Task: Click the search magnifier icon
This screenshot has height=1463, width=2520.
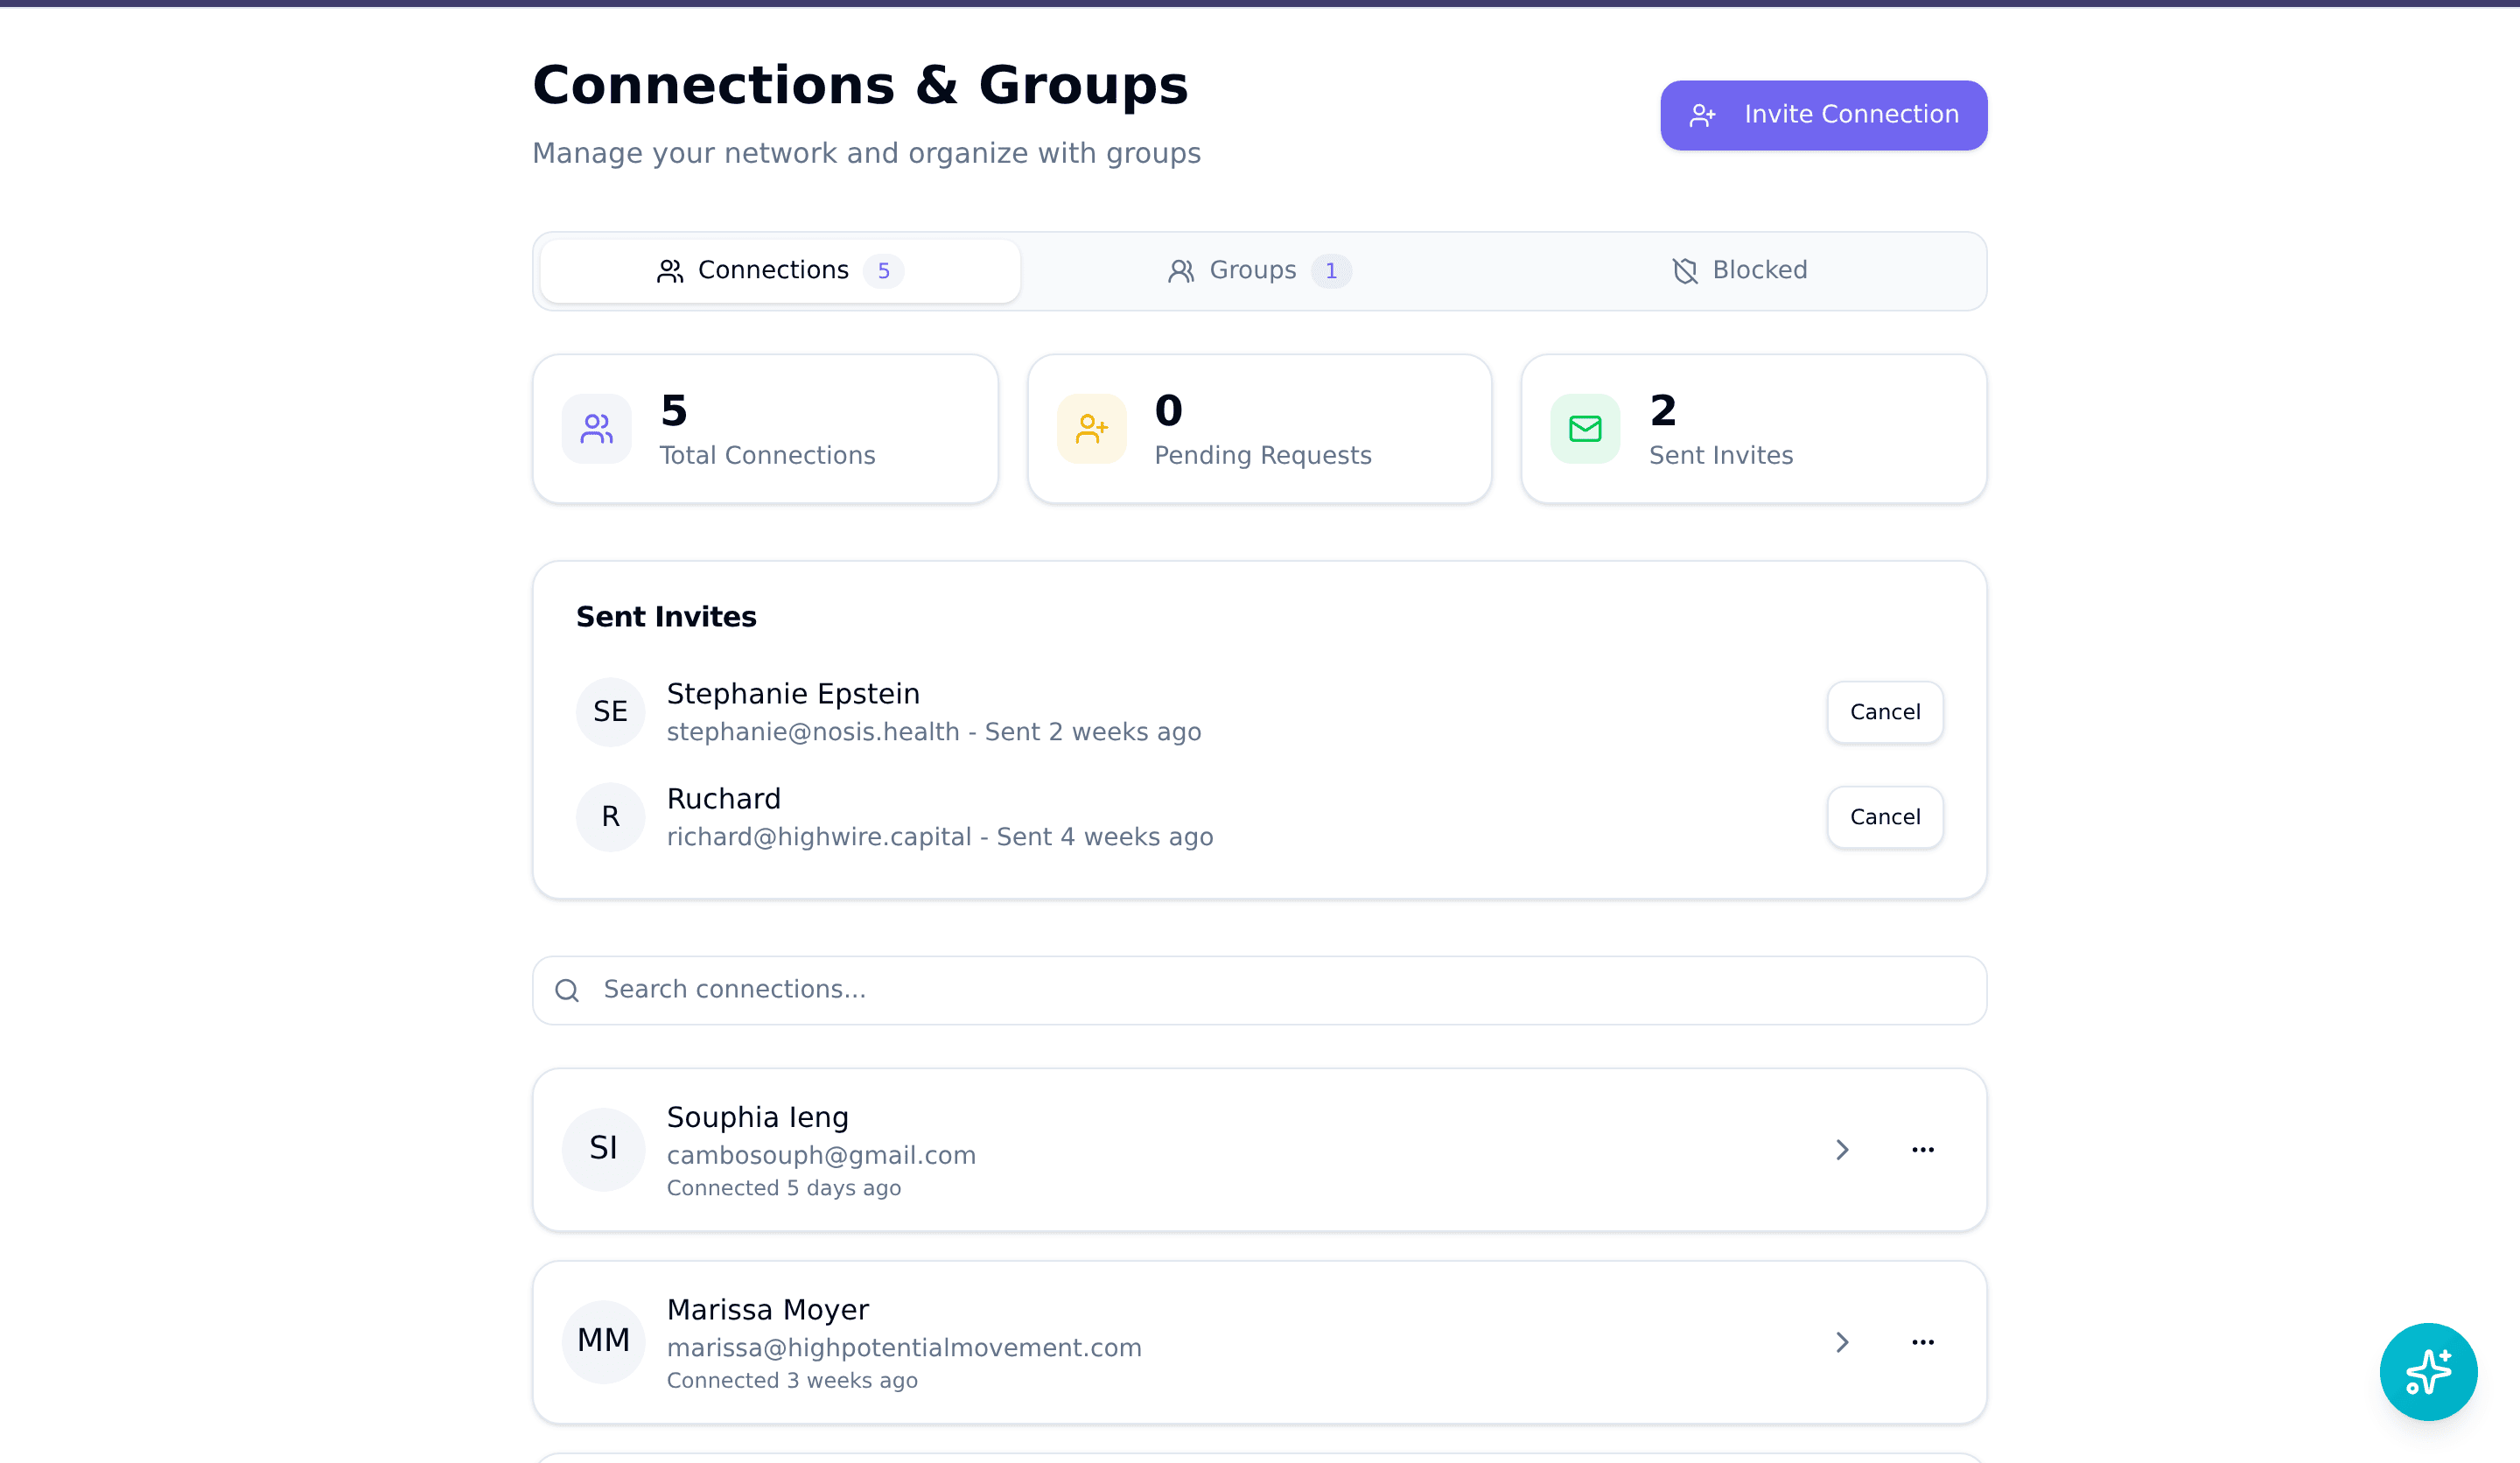Action: coord(567,990)
